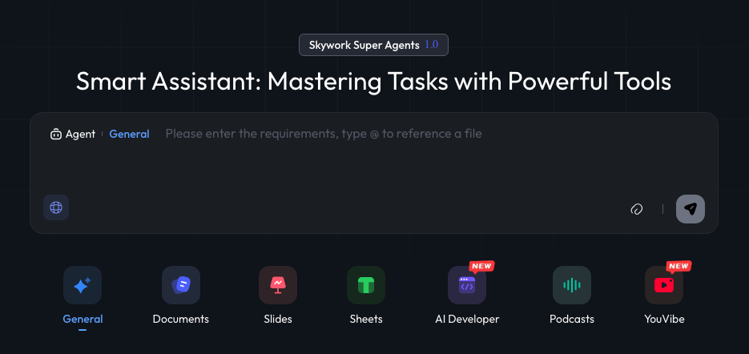Open the Podcasts waveform icon
The height and width of the screenshot is (354, 749).
pos(572,285)
